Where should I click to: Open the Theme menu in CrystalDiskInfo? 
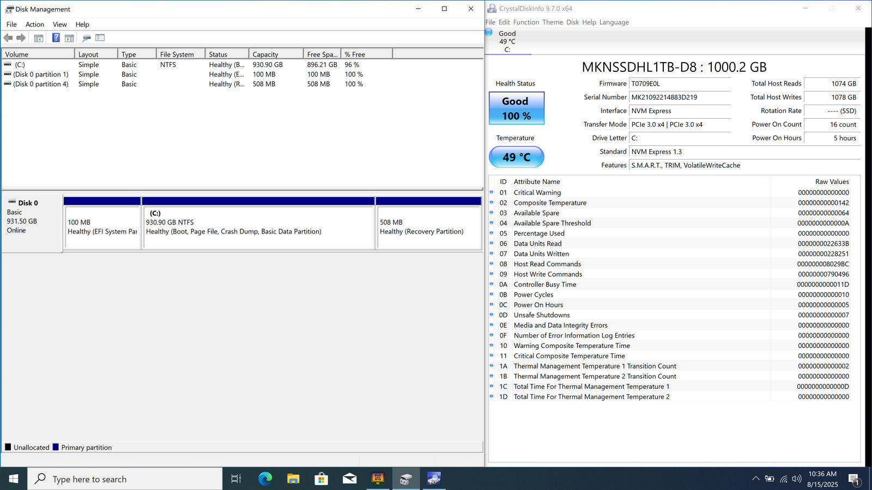click(552, 22)
